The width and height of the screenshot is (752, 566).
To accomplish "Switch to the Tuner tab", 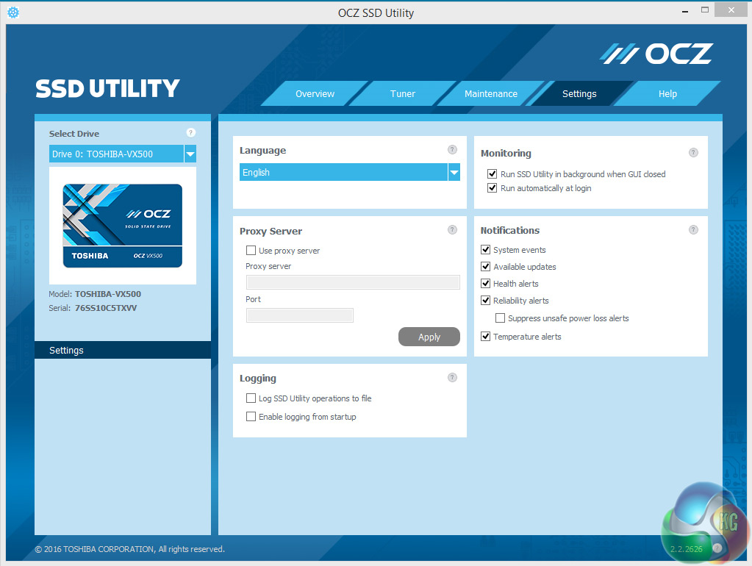I will pos(403,93).
